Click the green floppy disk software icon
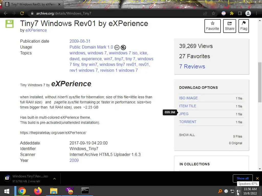The width and height of the screenshot is (262, 196). coord(9,24)
